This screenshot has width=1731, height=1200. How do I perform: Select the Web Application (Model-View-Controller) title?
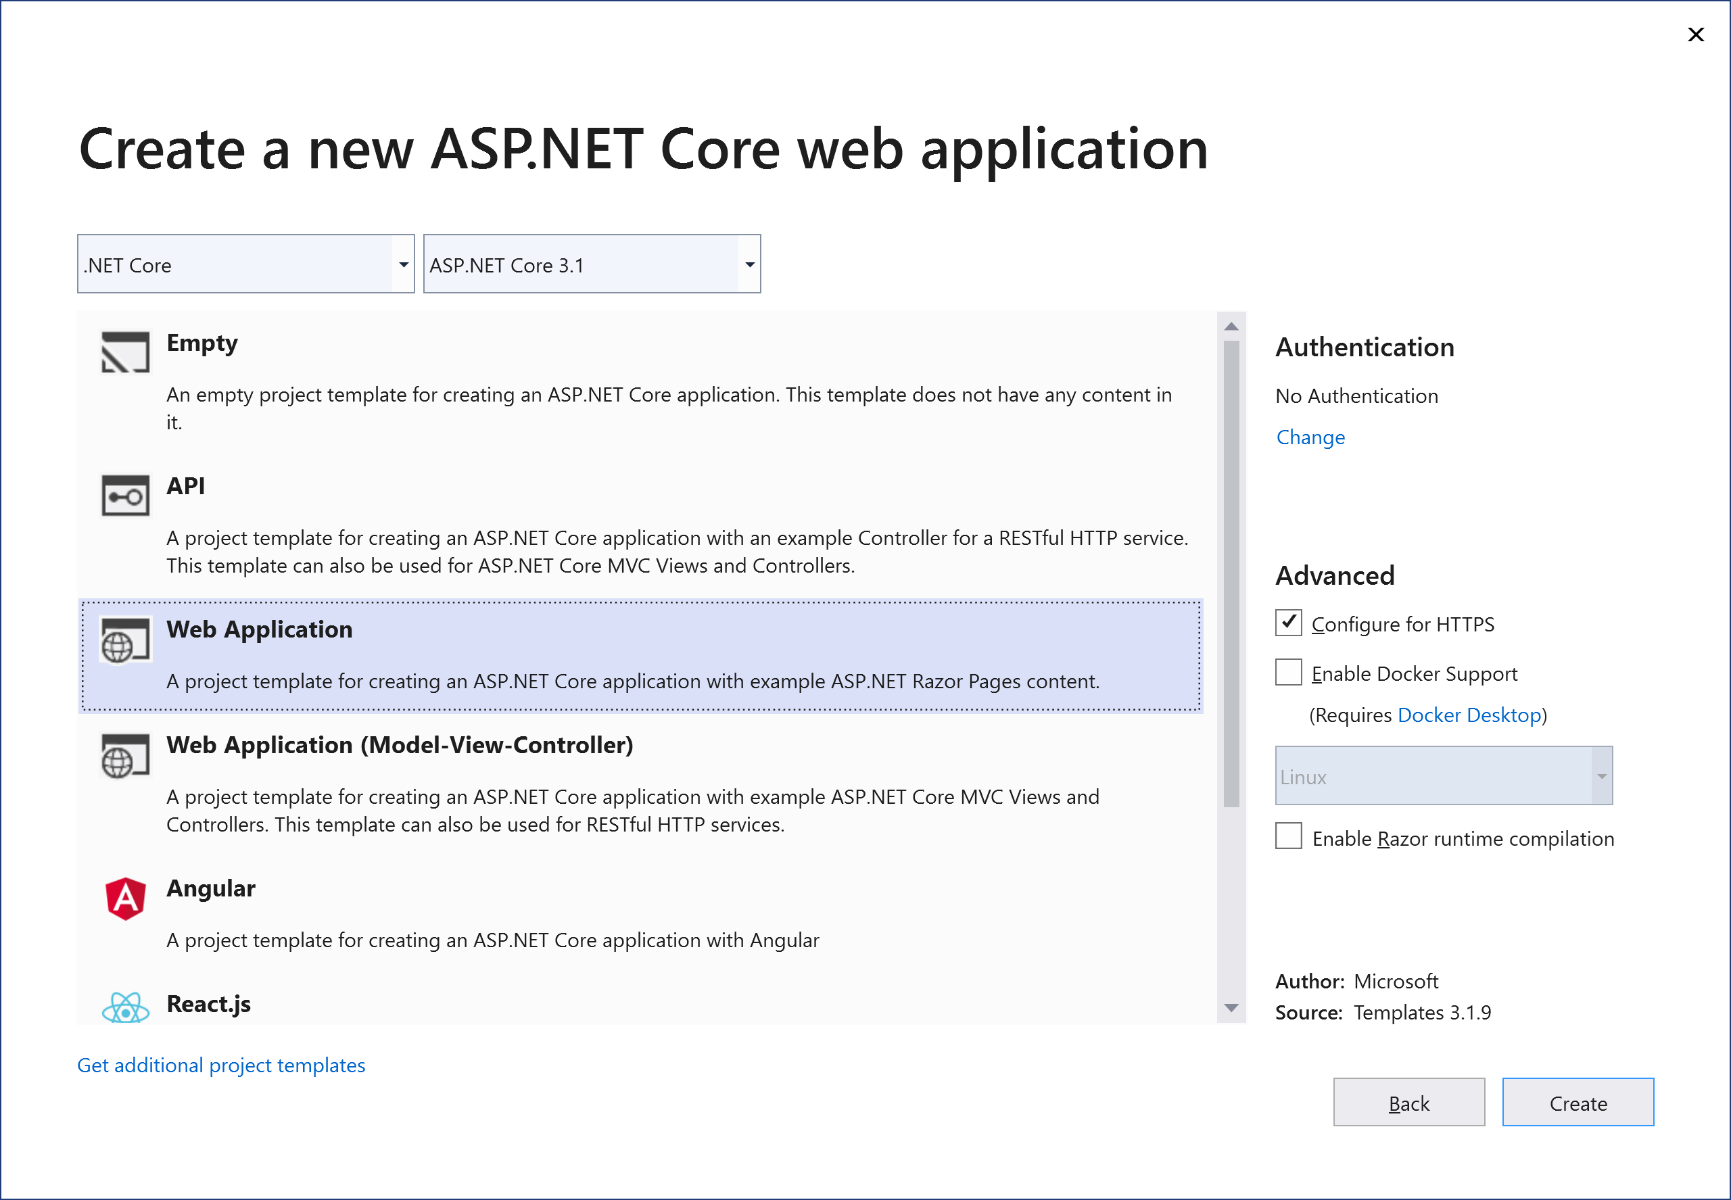(x=400, y=745)
